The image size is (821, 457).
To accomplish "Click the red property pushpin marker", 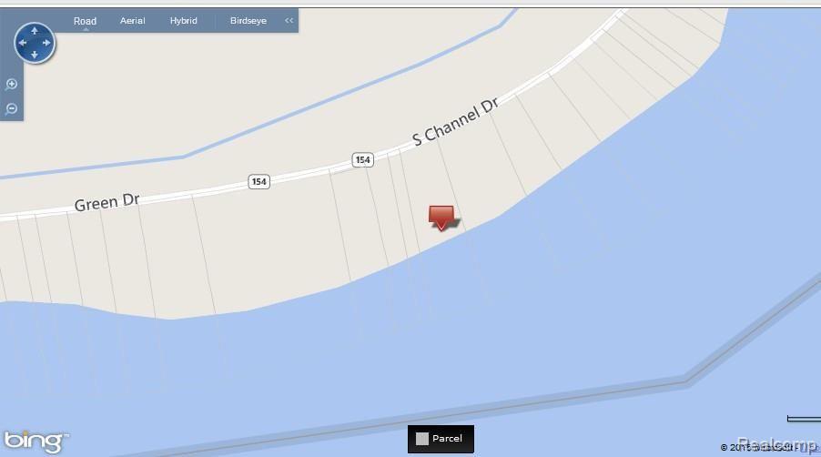I will tap(441, 218).
